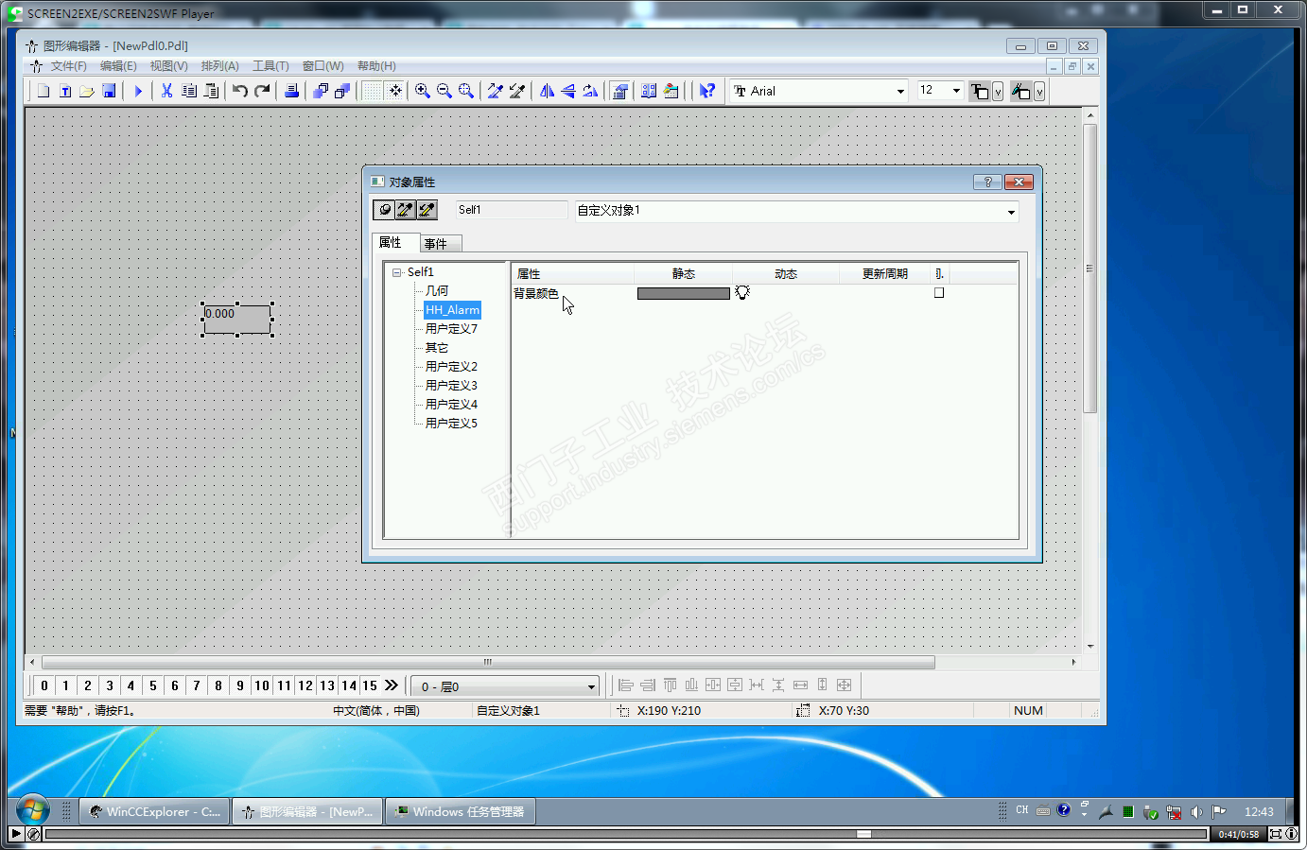Switch to WinCCExplorer in the taskbar
The image size is (1307, 850).
(x=155, y=811)
